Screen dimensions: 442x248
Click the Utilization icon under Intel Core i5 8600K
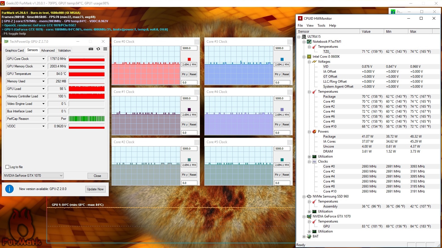(314, 156)
